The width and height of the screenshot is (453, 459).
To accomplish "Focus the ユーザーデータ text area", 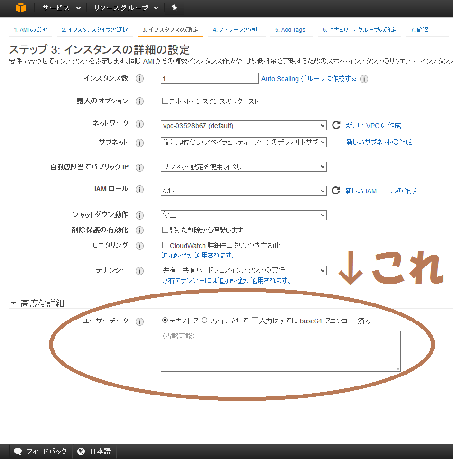I will tap(280, 351).
